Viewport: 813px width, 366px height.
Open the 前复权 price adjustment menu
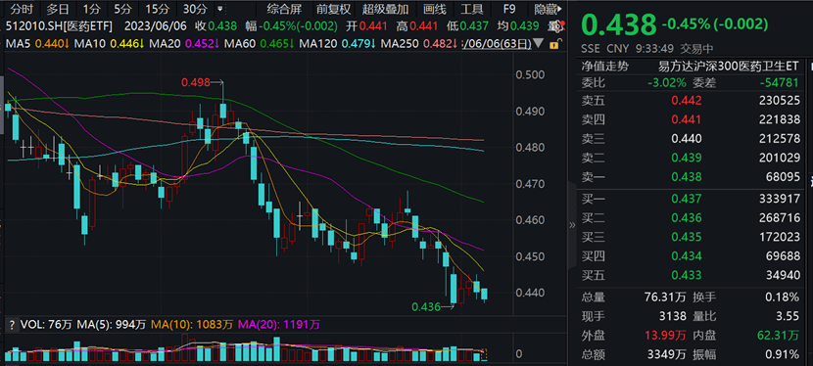(333, 9)
